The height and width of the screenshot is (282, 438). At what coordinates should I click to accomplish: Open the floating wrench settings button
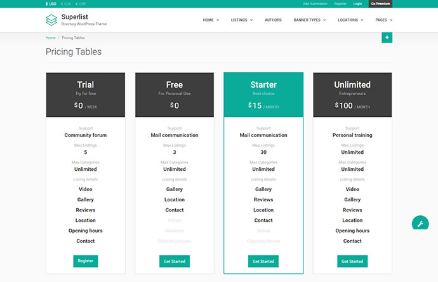click(x=420, y=223)
